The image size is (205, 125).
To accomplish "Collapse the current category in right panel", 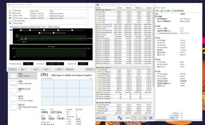I will tap(156, 59).
